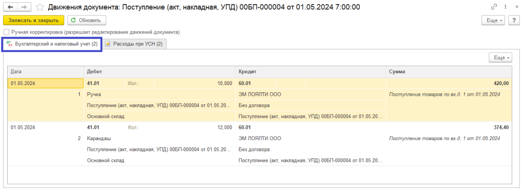Click the Записать и закрыть button
The image size is (524, 191).
pyautogui.click(x=33, y=20)
